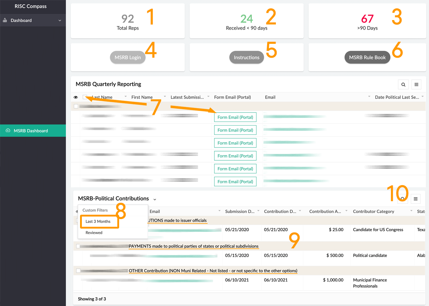
Task: Open the Contribution D... column dropdown arrow
Action: point(300,211)
